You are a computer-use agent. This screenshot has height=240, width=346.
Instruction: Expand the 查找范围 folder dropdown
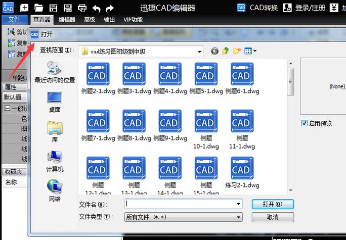[199, 51]
